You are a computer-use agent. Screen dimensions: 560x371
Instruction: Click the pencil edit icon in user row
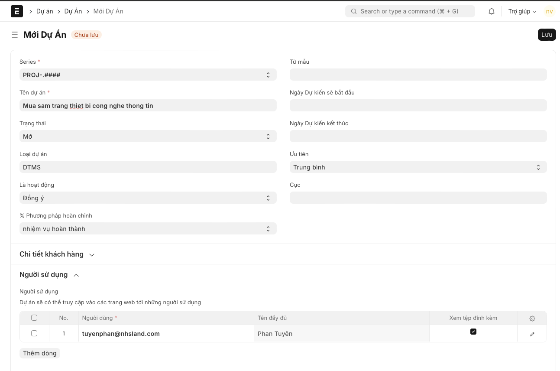pos(532,334)
